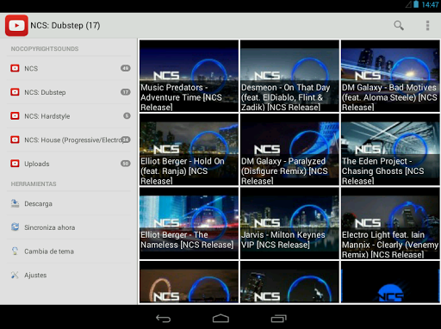
Task: Open Elliot Berger - Hold On video
Action: click(x=189, y=150)
